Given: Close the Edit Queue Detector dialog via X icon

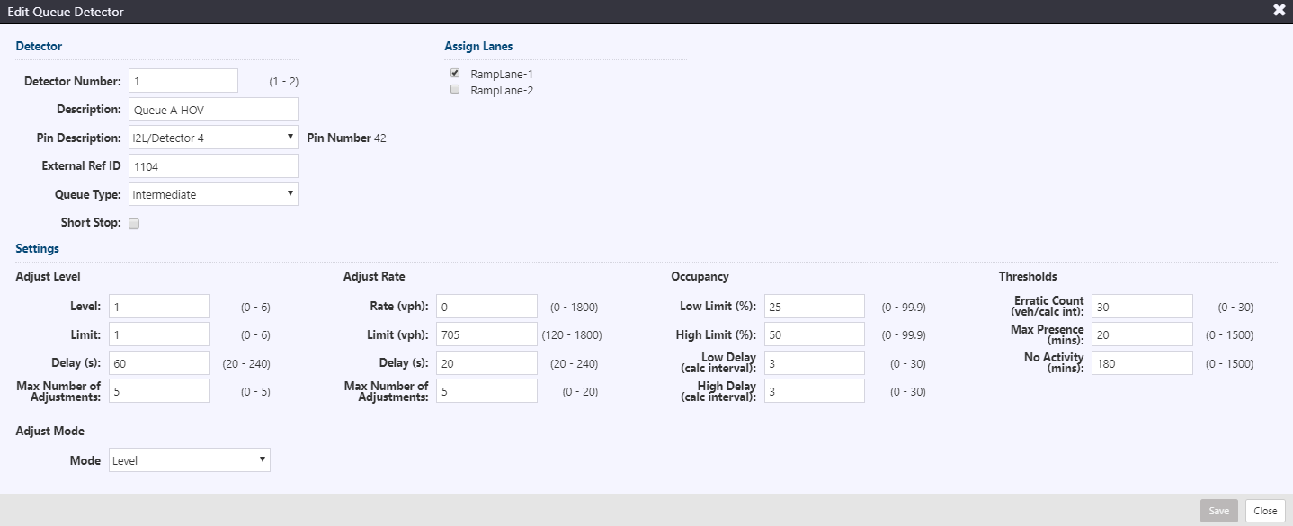Looking at the screenshot, I should (1279, 11).
